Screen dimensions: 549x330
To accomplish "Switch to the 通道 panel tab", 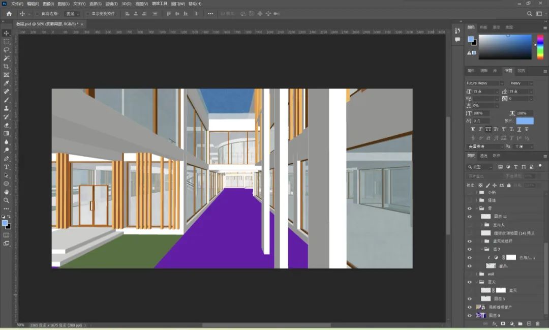I will [483, 156].
